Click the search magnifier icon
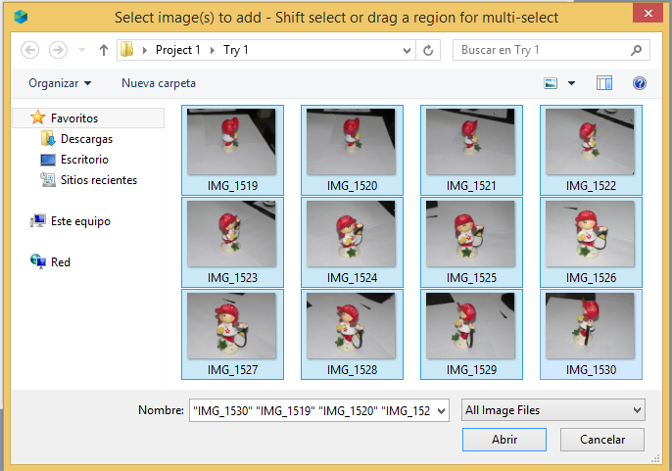672x471 pixels. [x=637, y=50]
